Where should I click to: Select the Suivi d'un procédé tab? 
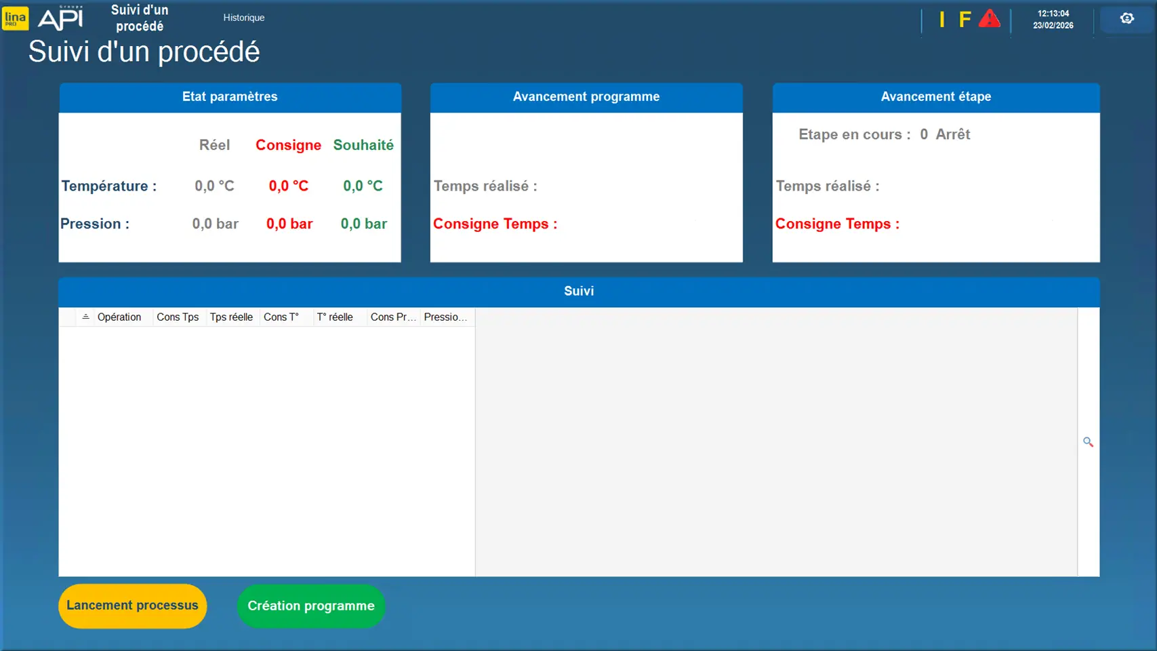[x=140, y=18]
